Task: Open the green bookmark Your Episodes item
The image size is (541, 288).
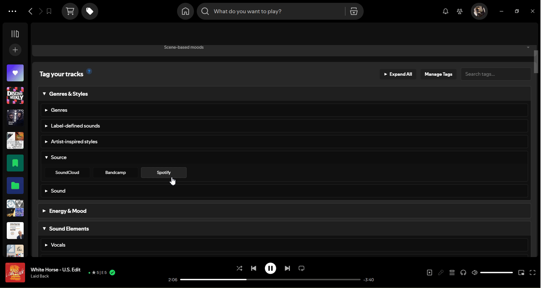Action: 15,163
